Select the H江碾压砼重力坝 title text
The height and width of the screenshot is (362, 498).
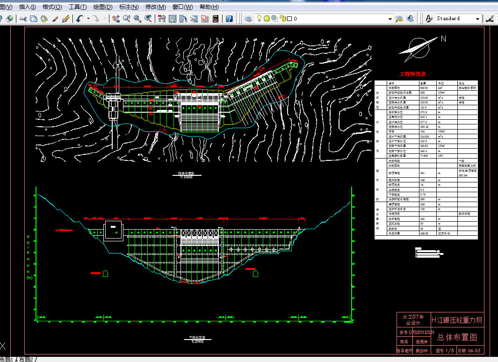[457, 320]
